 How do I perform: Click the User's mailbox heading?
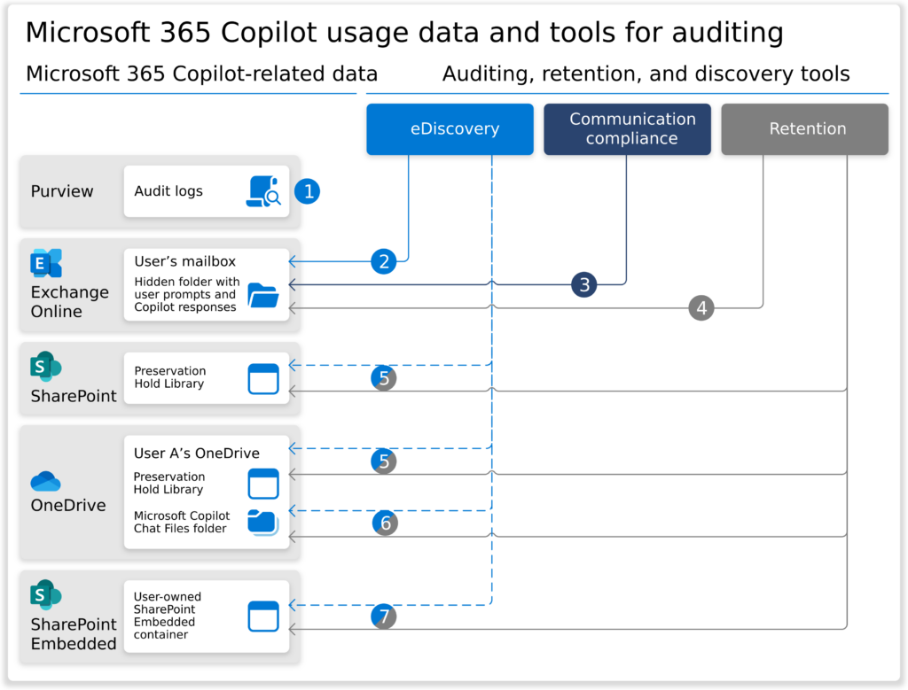coord(184,261)
